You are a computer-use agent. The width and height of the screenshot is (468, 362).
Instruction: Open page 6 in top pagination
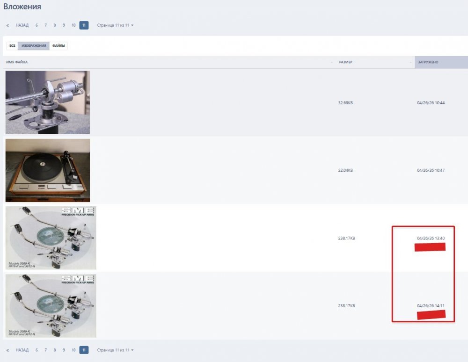click(x=37, y=25)
